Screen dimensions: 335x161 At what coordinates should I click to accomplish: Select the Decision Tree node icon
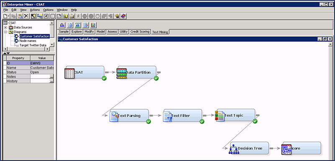point(233,149)
